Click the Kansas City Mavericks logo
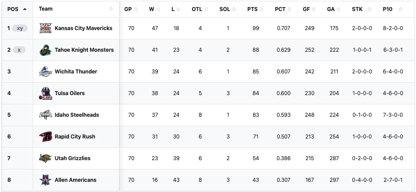The height and width of the screenshot is (192, 416). tap(46, 28)
